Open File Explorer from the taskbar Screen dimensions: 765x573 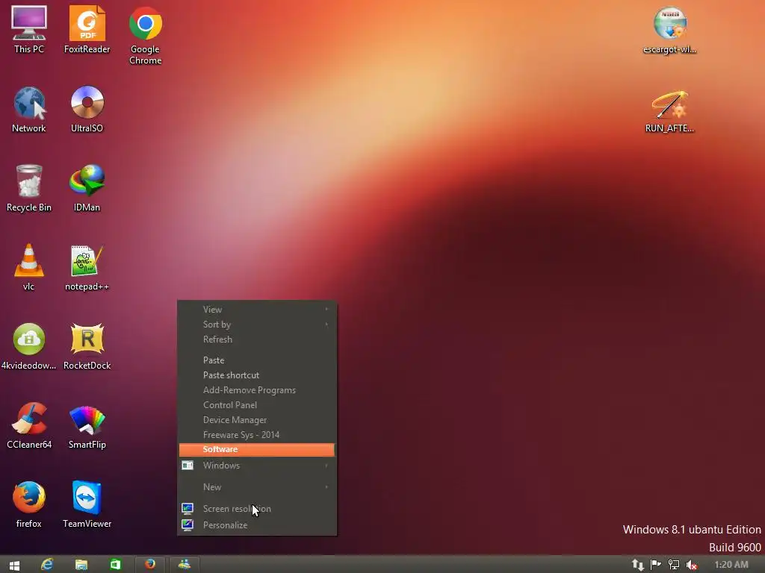[x=81, y=565]
